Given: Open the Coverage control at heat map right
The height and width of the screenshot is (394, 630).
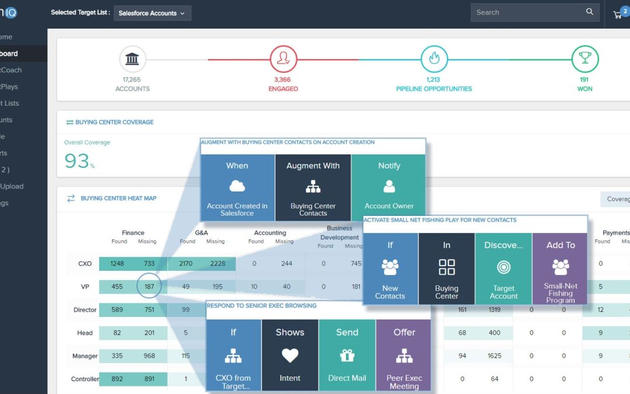Looking at the screenshot, I should (x=615, y=199).
